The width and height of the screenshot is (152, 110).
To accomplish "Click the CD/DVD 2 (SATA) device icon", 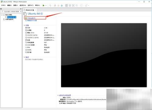I will (x=26, y=38).
